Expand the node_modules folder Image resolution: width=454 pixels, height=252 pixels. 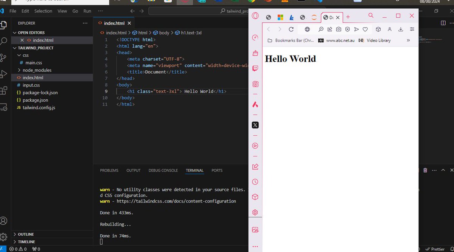20,70
